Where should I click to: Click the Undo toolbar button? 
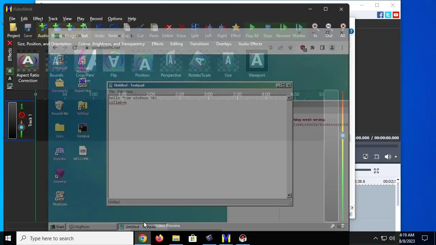pos(99,30)
